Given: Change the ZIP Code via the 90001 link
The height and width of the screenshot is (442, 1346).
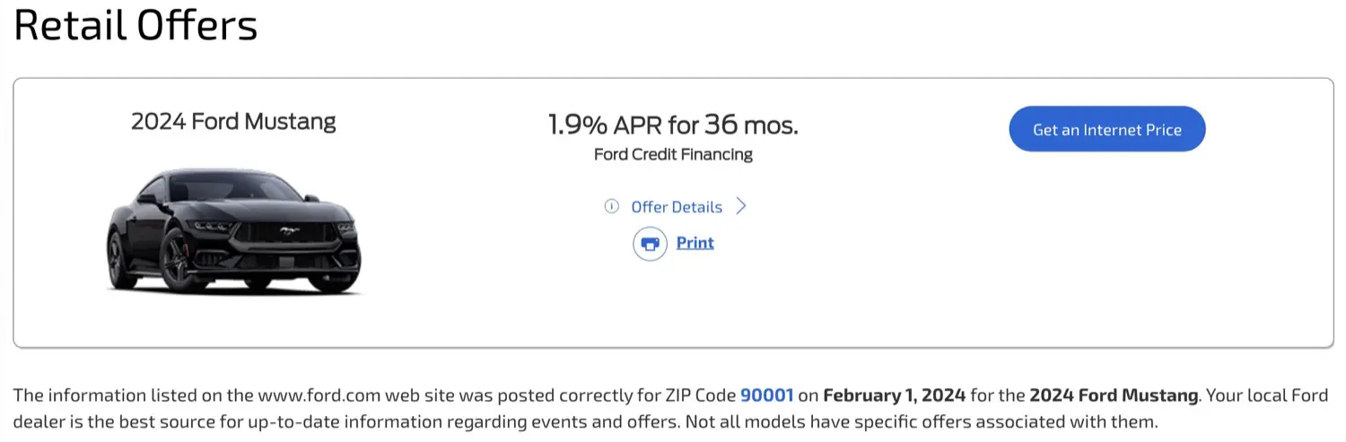Looking at the screenshot, I should pos(766,395).
